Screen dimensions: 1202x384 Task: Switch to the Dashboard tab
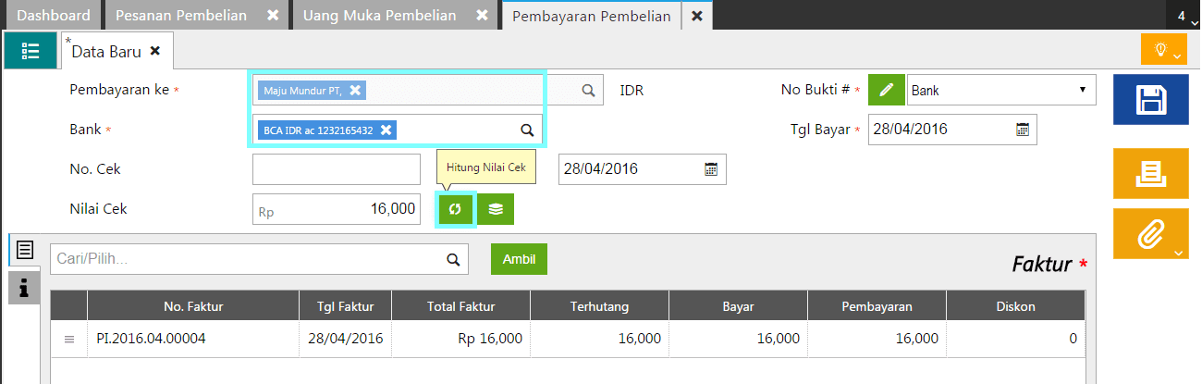(54, 16)
